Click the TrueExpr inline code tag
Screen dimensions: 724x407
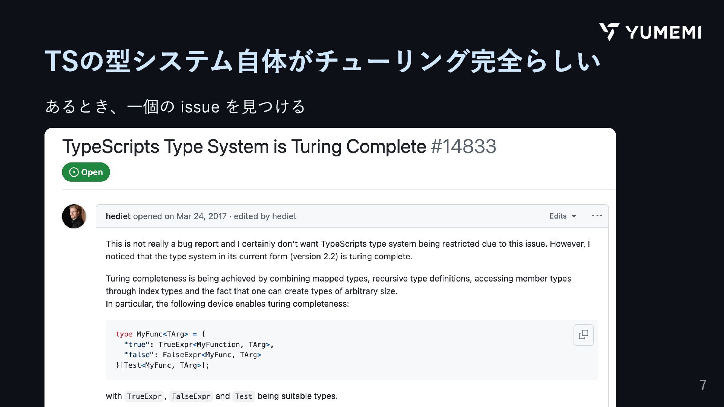pos(144,396)
